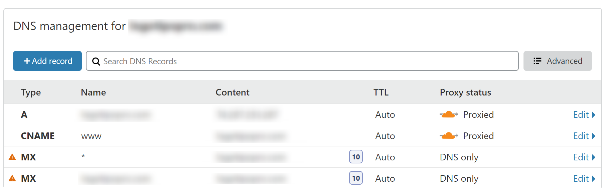Click priority badge 10 on the last MX record
The height and width of the screenshot is (191, 604).
tap(356, 178)
